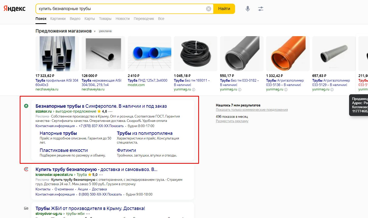The height and width of the screenshot is (218, 368).
Task: Open the Все tab
Action: pyautogui.click(x=161, y=19)
